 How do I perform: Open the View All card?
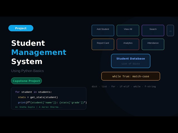pyautogui.click(x=128, y=30)
